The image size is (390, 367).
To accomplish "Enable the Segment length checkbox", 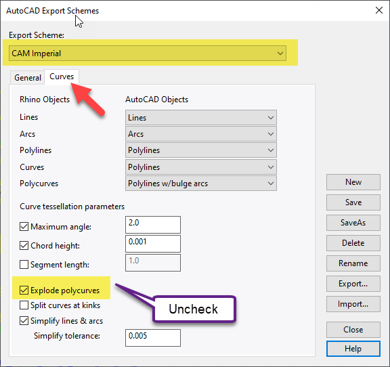I will [x=24, y=264].
